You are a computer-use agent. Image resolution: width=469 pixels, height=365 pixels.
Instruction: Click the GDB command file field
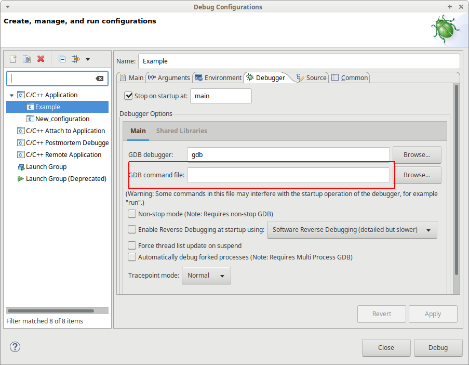click(288, 175)
